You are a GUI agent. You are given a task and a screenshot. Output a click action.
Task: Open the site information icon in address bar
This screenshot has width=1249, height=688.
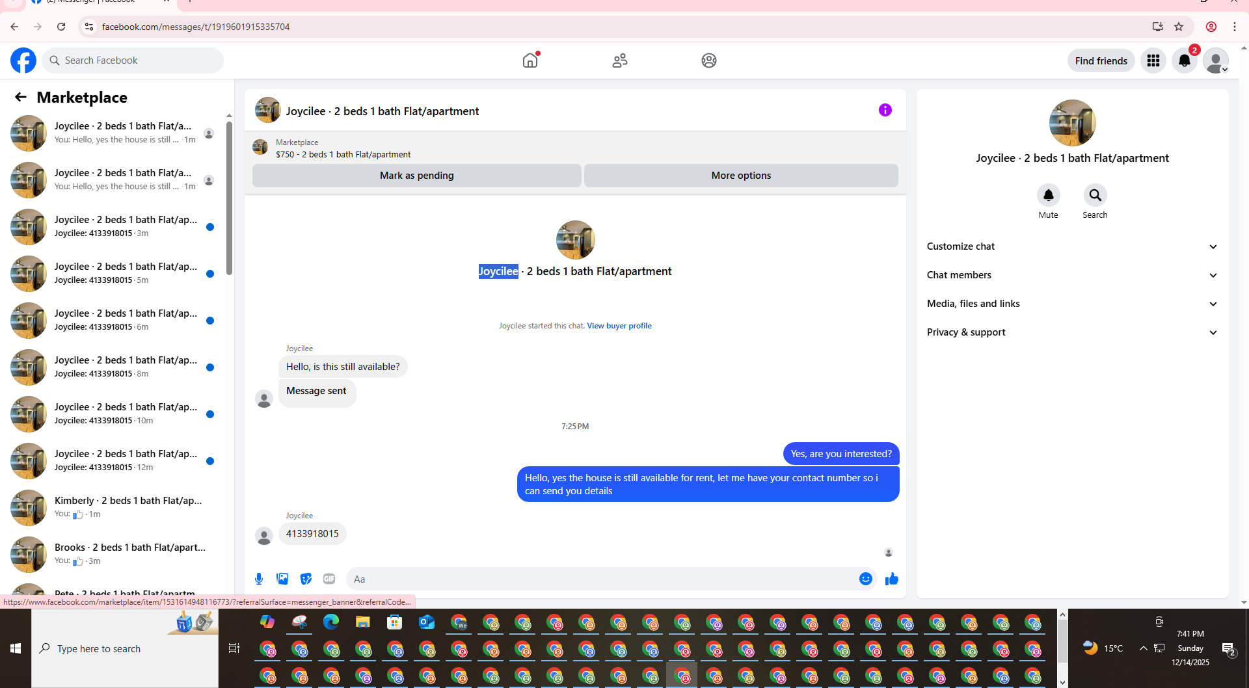coord(89,27)
